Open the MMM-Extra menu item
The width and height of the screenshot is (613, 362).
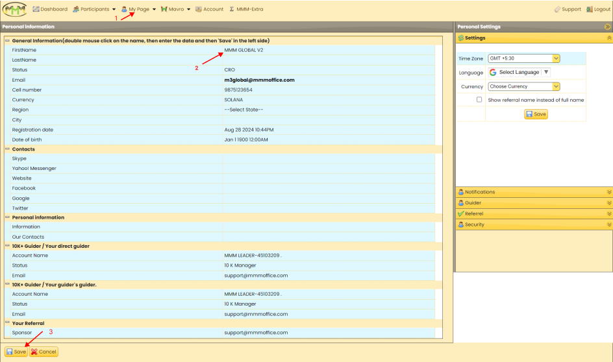click(246, 9)
